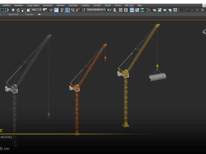Open the Curve Editor
The image size is (206, 154).
click(137, 10)
